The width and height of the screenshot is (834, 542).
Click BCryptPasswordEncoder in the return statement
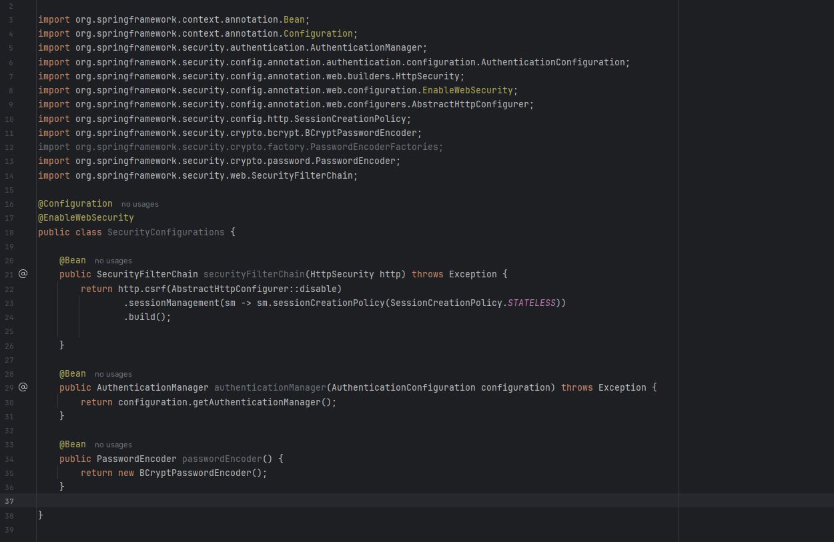pos(195,473)
